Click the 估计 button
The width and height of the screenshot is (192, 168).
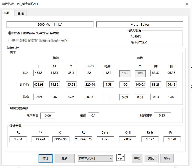tap(46, 158)
